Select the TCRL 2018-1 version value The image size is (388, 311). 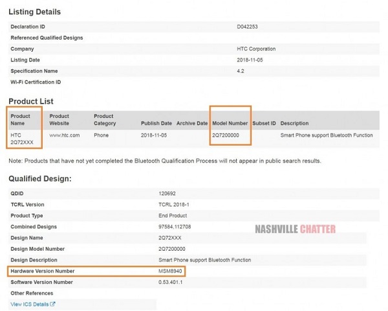pyautogui.click(x=173, y=204)
